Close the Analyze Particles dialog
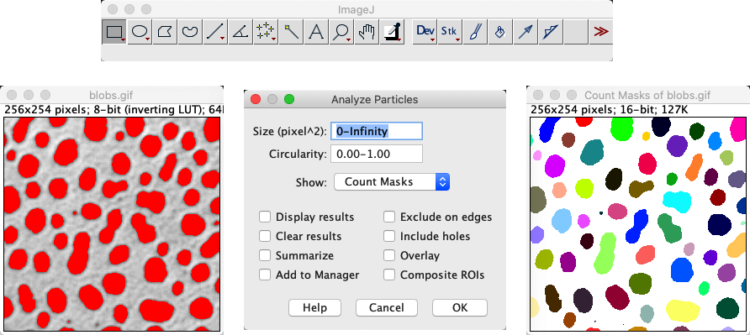 pyautogui.click(x=256, y=99)
